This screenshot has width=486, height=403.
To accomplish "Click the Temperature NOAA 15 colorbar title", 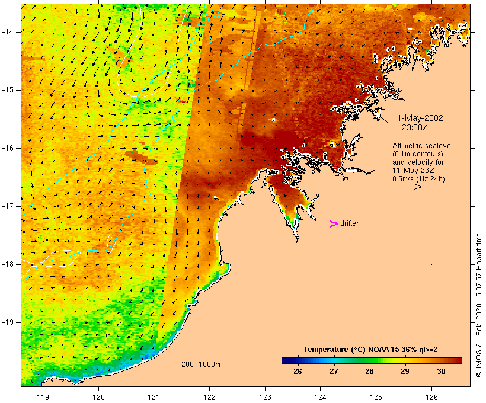I will (x=370, y=350).
